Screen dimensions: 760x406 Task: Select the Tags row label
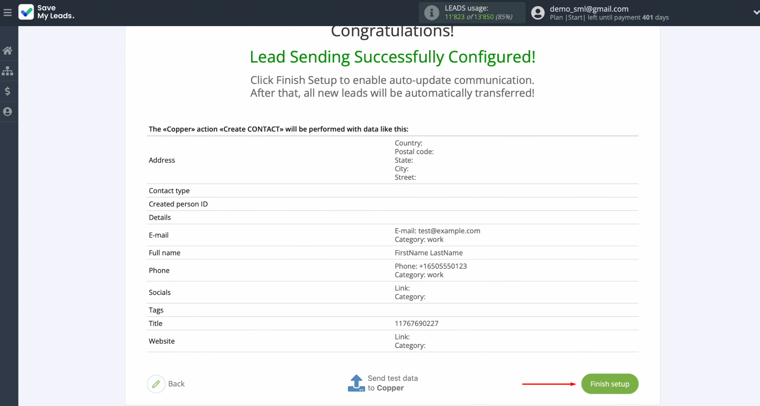coord(156,310)
